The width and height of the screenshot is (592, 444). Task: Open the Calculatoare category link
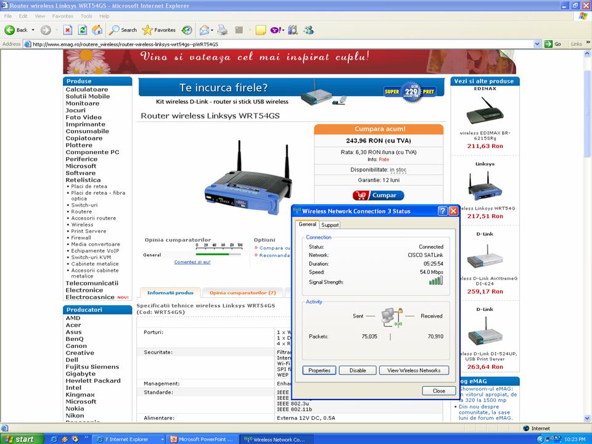click(87, 89)
